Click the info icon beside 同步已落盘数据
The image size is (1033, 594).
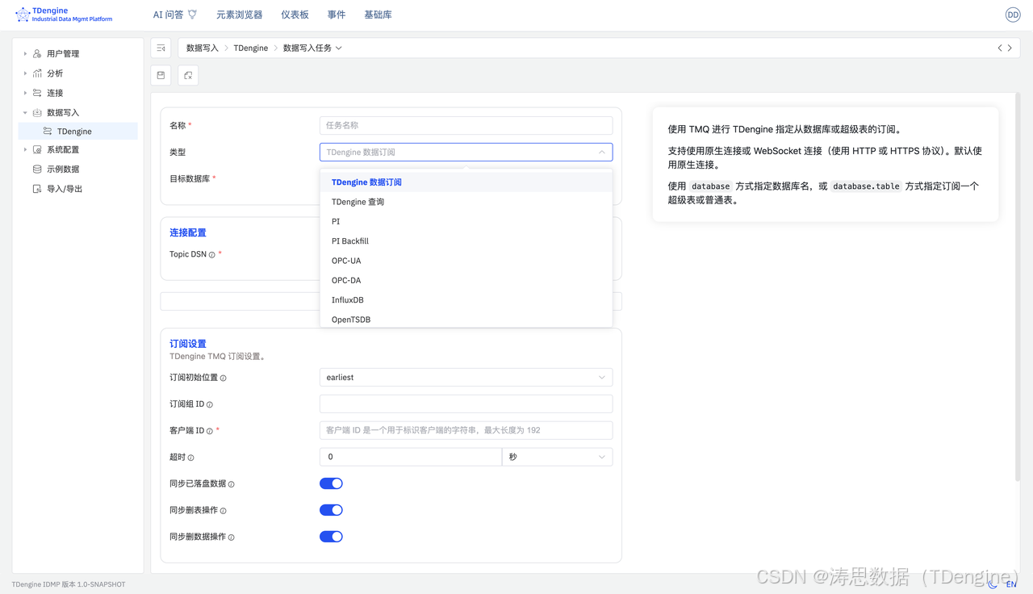pyautogui.click(x=232, y=484)
